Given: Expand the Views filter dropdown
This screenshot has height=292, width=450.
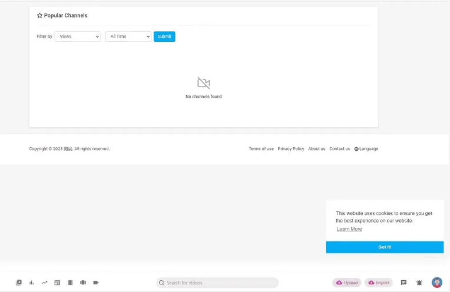Looking at the screenshot, I should (x=77, y=36).
